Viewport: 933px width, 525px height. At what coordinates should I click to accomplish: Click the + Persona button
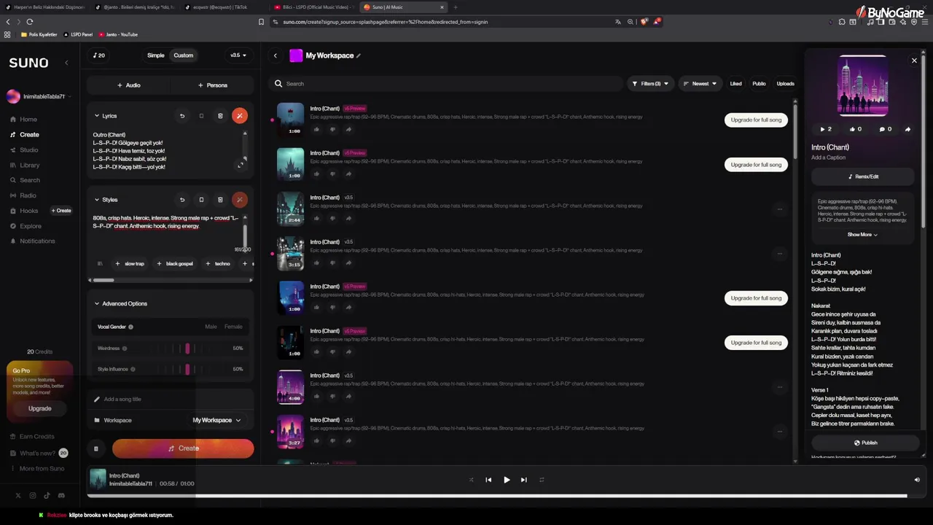pos(213,85)
